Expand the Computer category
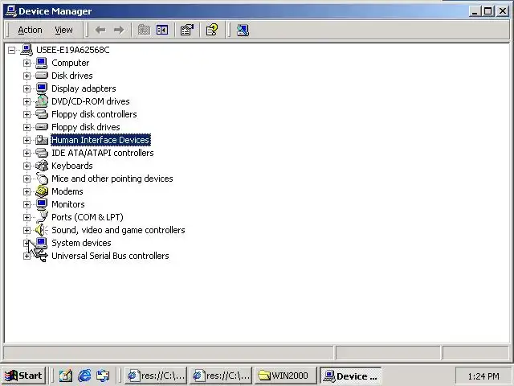Screen dimensions: 514x386 pos(27,63)
